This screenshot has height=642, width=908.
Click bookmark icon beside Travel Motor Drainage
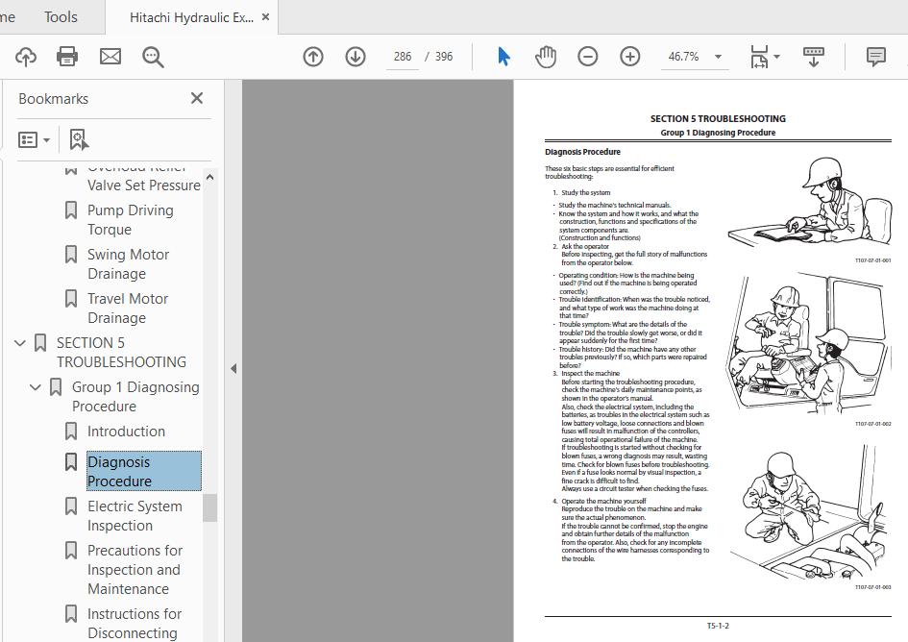71,299
